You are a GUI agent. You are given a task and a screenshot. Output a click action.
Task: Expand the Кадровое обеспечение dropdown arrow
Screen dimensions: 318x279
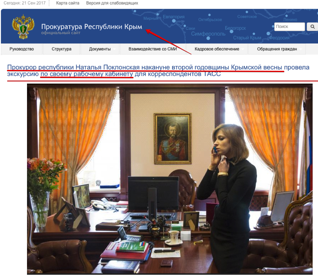(x=243, y=49)
